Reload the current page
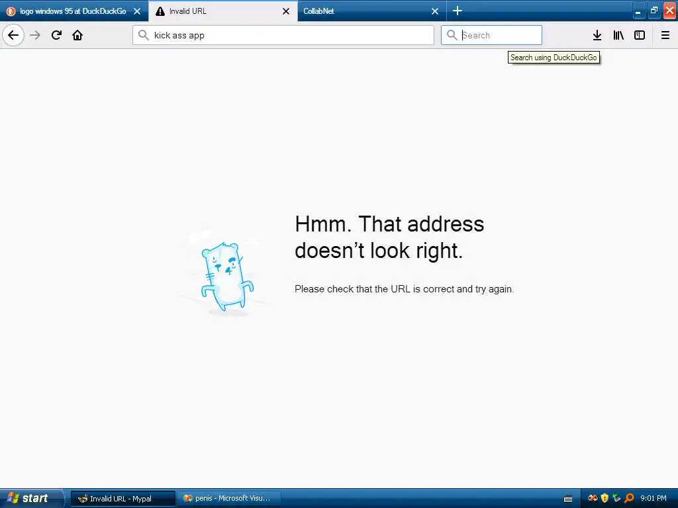Image resolution: width=678 pixels, height=508 pixels. pos(57,35)
